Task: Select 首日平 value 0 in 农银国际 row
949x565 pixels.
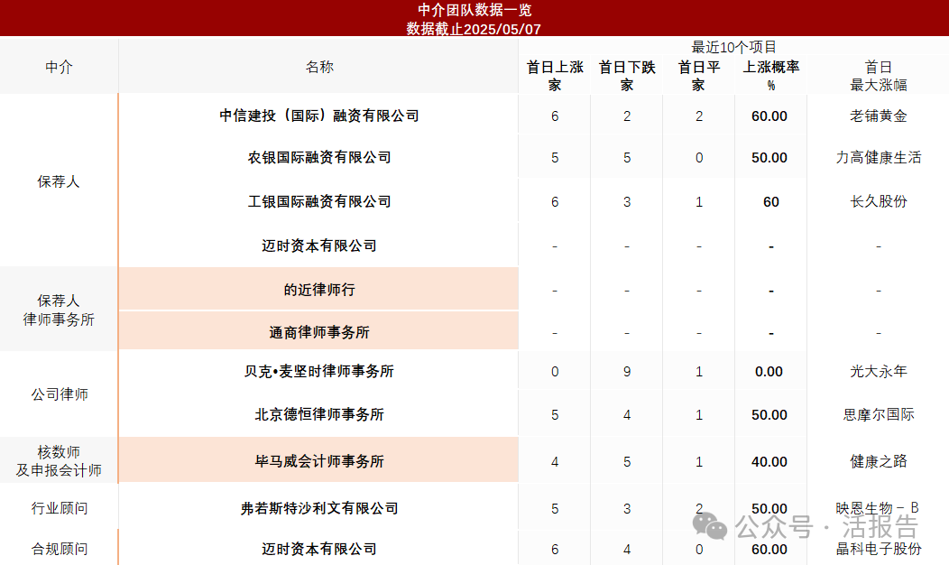Action: (699, 158)
